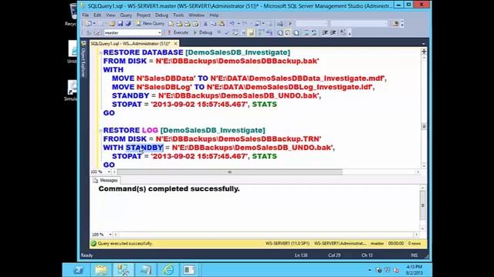Screen dimensions: 494x277
Task: Click STANDBY keyword in RESTORE LOG statement
Action: pyautogui.click(x=144, y=148)
